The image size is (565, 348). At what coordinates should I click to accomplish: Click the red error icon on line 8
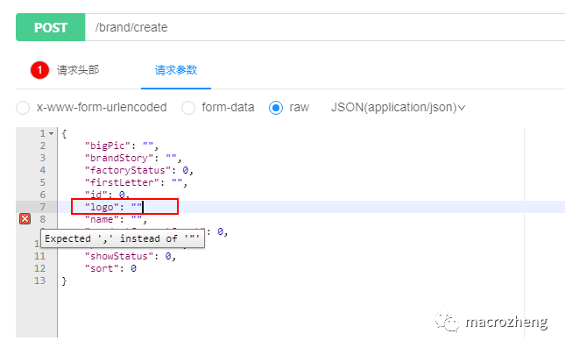[25, 219]
